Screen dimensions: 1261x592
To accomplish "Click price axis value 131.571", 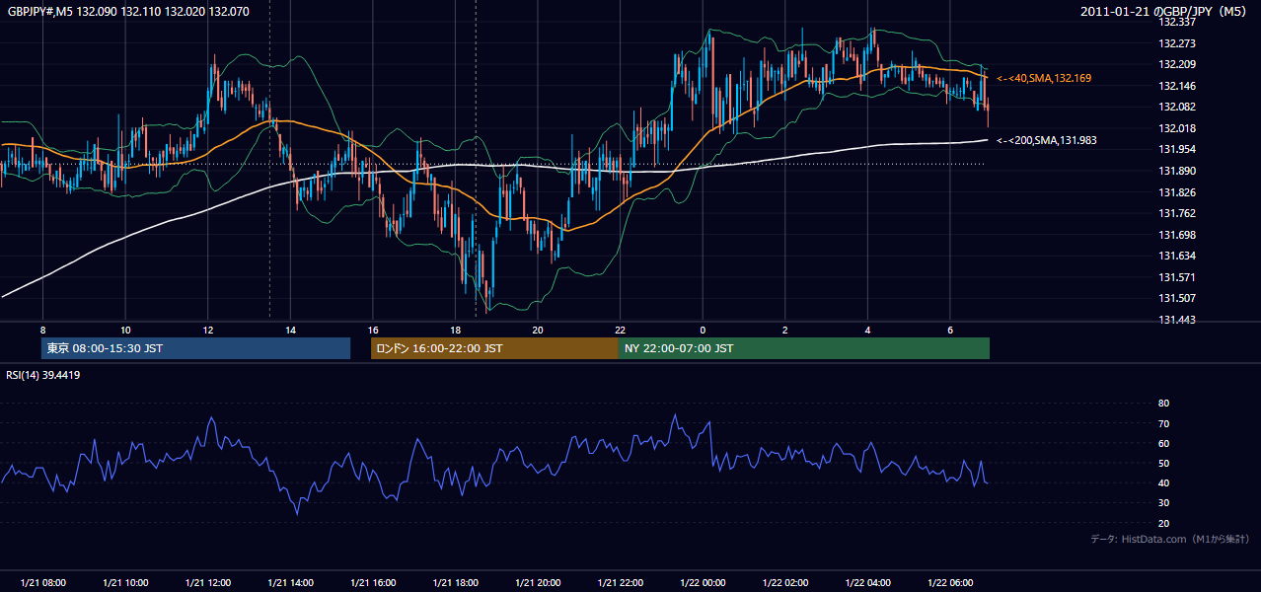I will [1176, 277].
